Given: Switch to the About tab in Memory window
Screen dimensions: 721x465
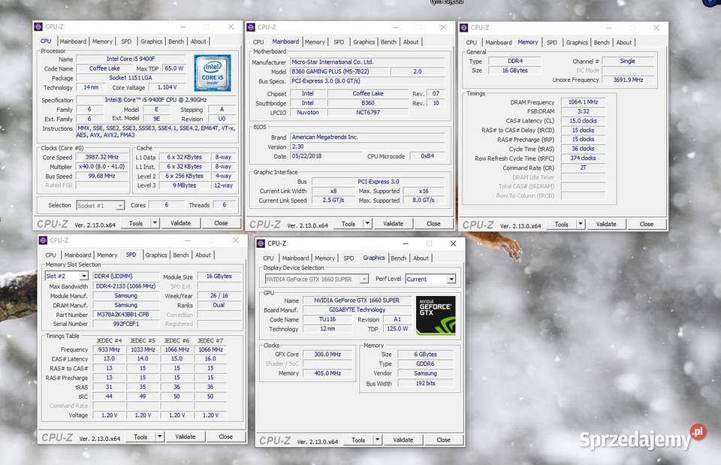Looking at the screenshot, I should click(624, 42).
